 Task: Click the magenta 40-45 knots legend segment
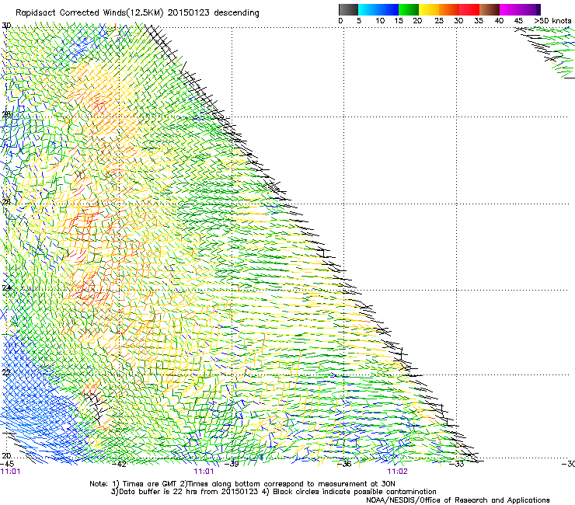[511, 9]
